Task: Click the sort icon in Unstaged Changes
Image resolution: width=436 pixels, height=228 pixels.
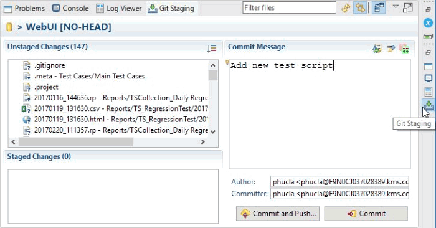Action: click(212, 49)
